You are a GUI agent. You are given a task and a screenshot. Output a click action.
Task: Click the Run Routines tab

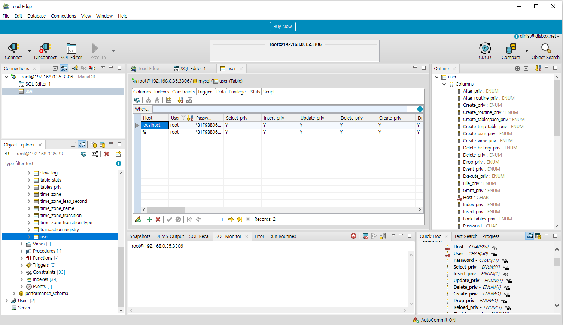[283, 236]
